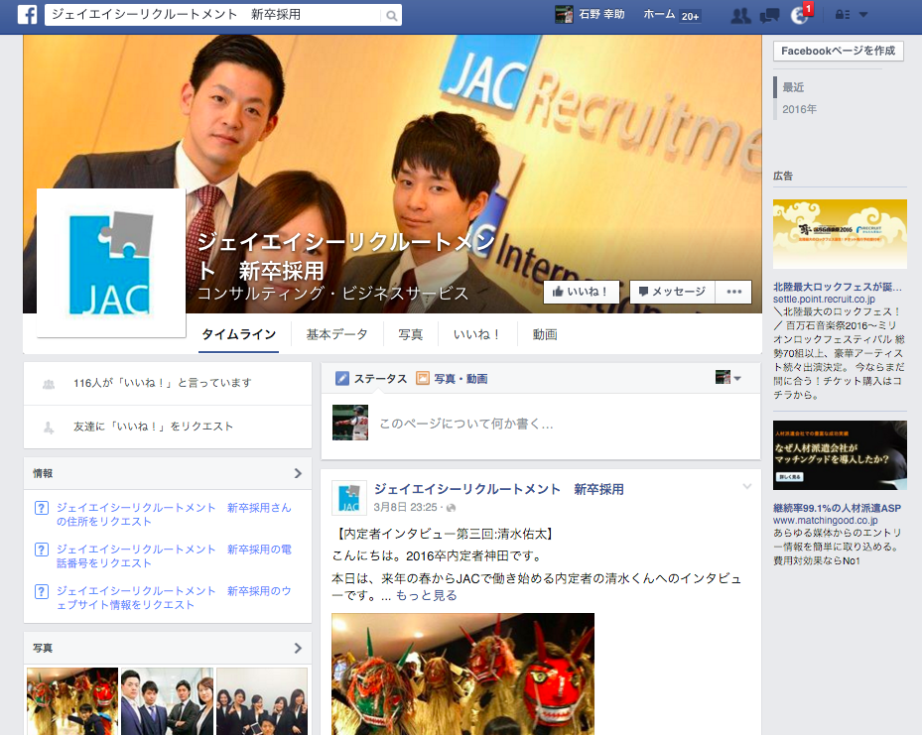Click www.matchingood.co.jp ad link

(826, 521)
